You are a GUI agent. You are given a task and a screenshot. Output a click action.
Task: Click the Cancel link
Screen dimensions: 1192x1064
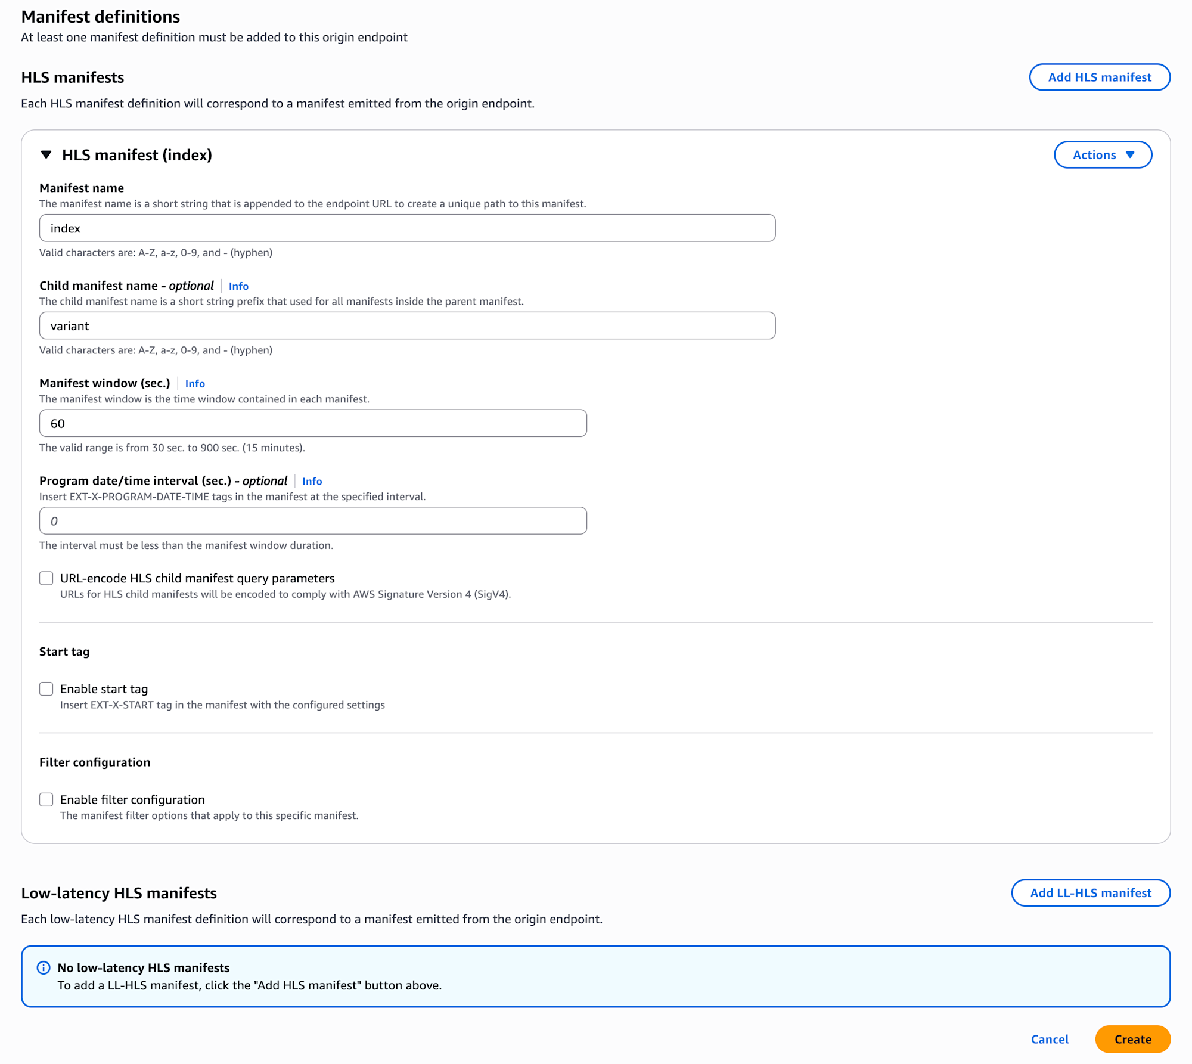pyautogui.click(x=1050, y=1040)
